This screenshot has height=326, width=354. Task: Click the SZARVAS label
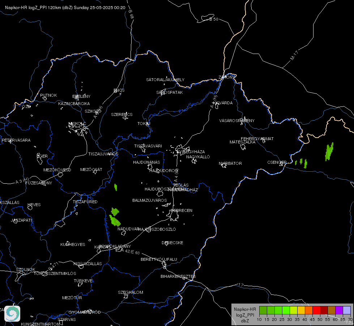click(67, 319)
